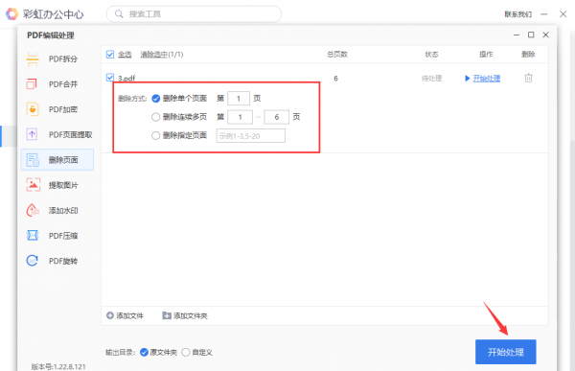Click the PDF加密 lock icon
575x371 pixels.
coord(33,109)
